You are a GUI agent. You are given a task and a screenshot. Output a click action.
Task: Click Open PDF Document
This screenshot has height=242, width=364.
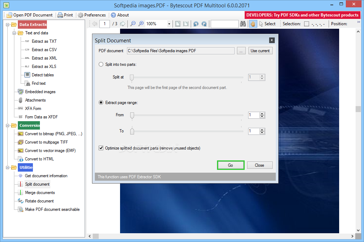coord(30,15)
